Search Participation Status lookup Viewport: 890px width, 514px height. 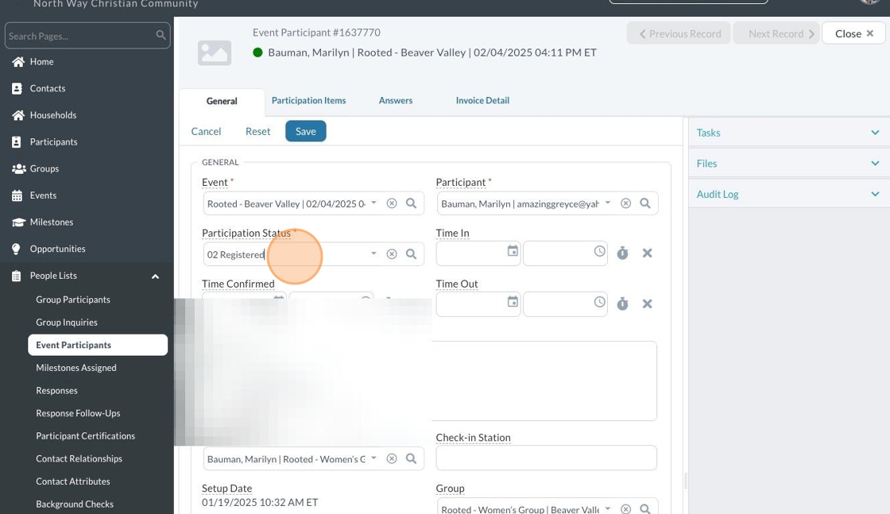click(x=411, y=253)
